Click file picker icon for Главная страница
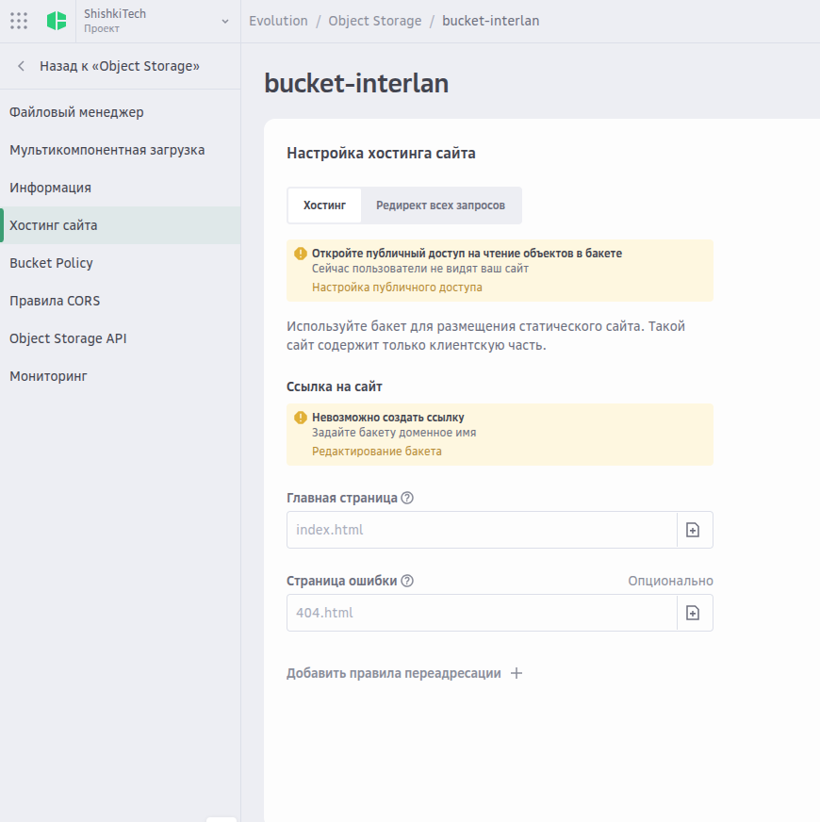This screenshot has height=822, width=820. tap(693, 530)
